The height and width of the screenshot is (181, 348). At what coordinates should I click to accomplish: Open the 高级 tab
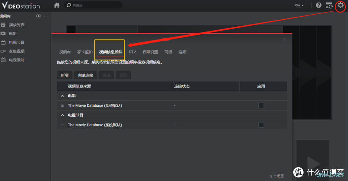tap(168, 52)
